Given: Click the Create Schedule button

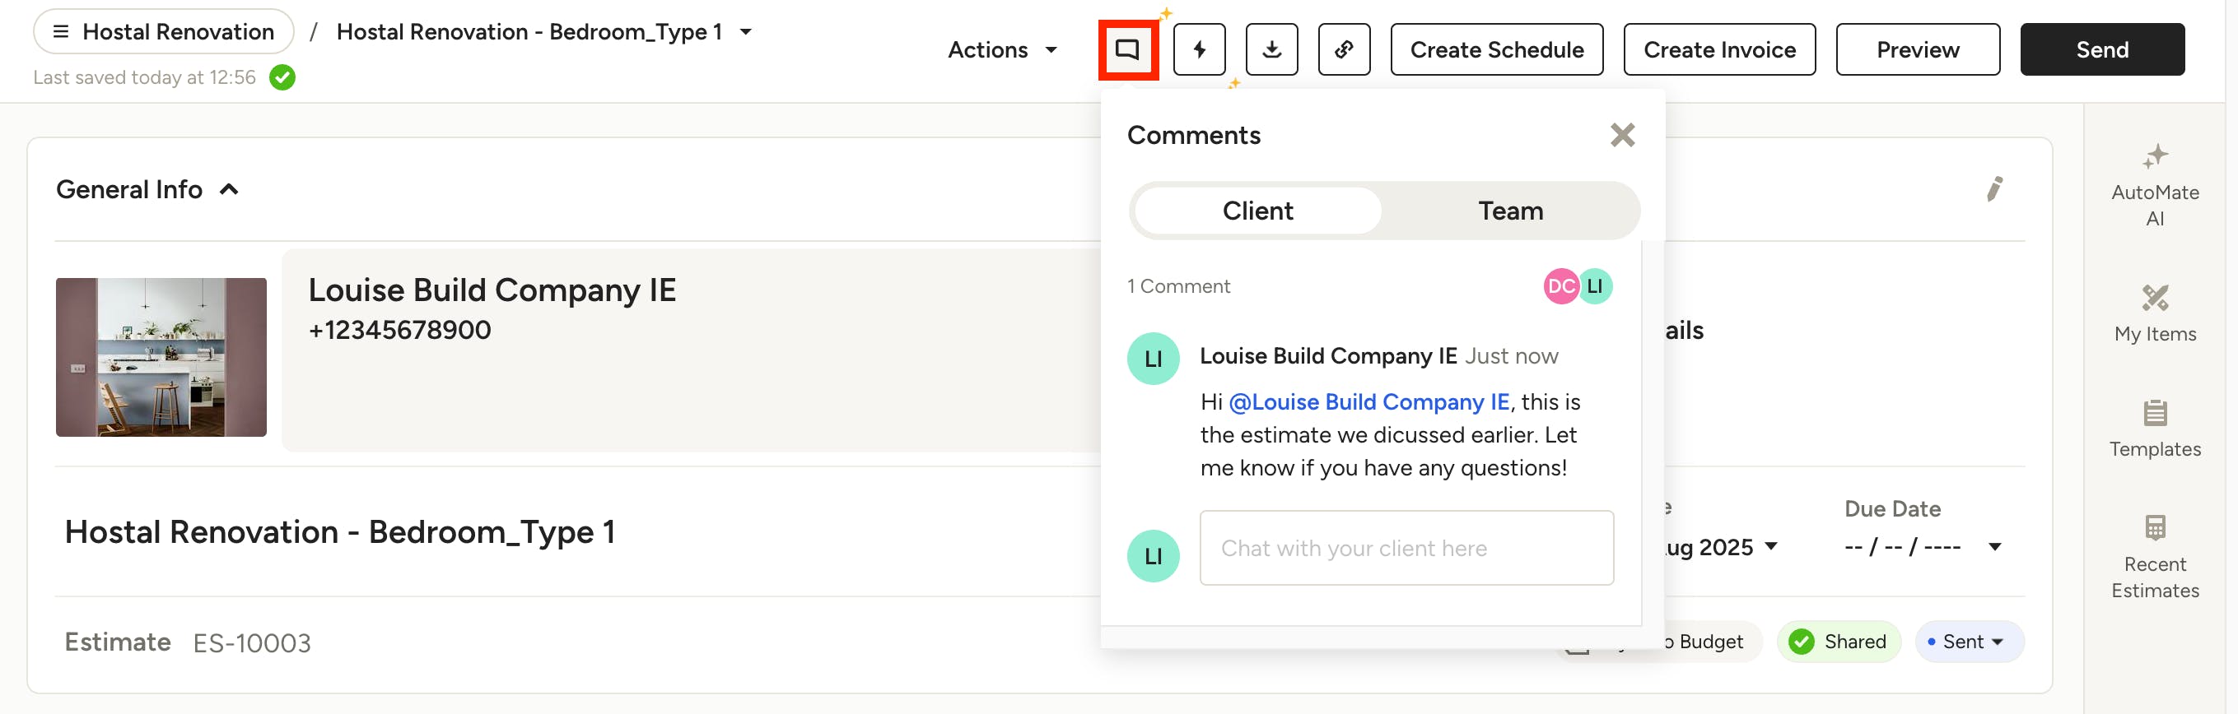Looking at the screenshot, I should click(x=1495, y=49).
